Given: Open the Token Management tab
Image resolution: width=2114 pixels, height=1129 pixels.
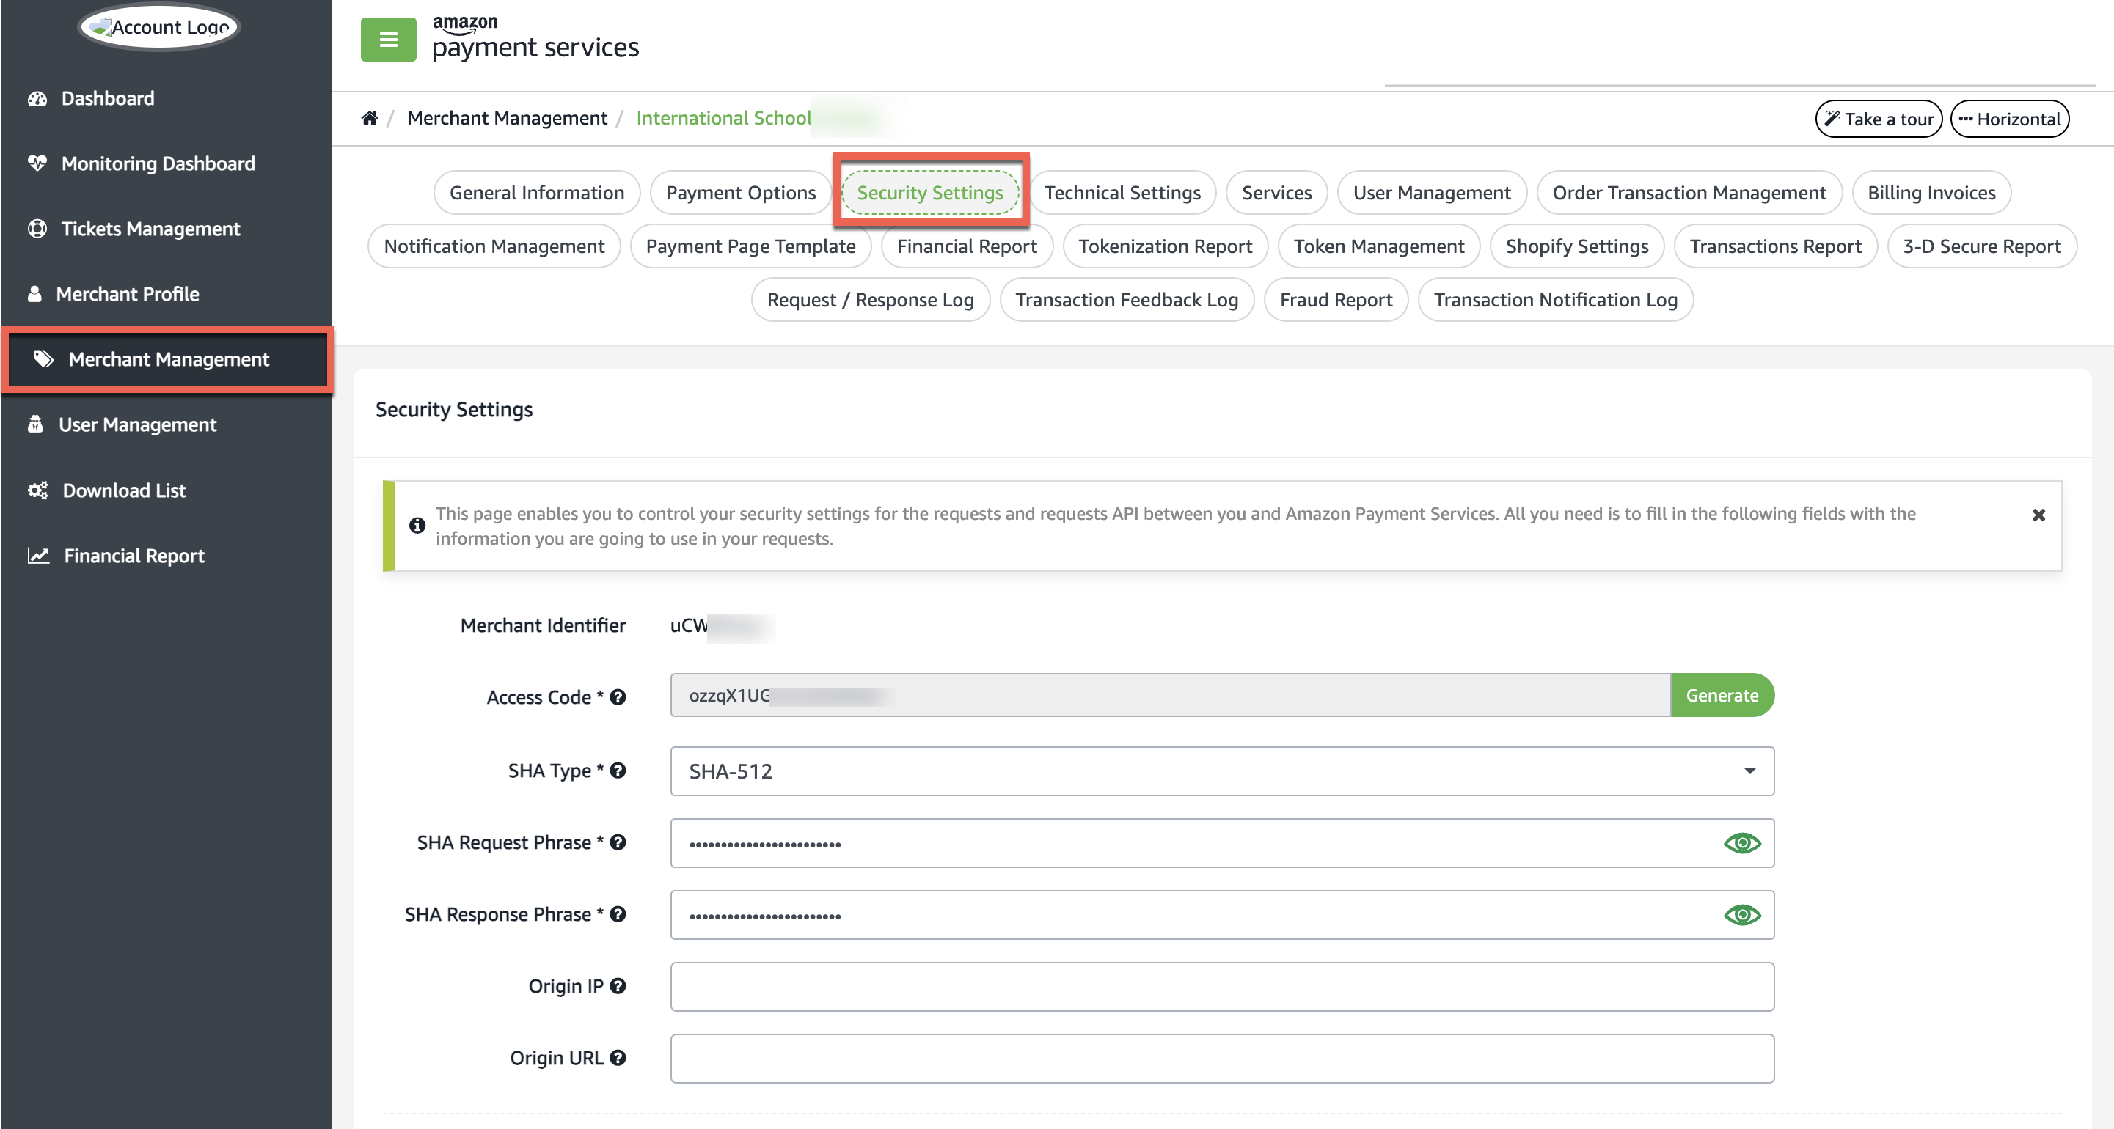Looking at the screenshot, I should (x=1379, y=246).
